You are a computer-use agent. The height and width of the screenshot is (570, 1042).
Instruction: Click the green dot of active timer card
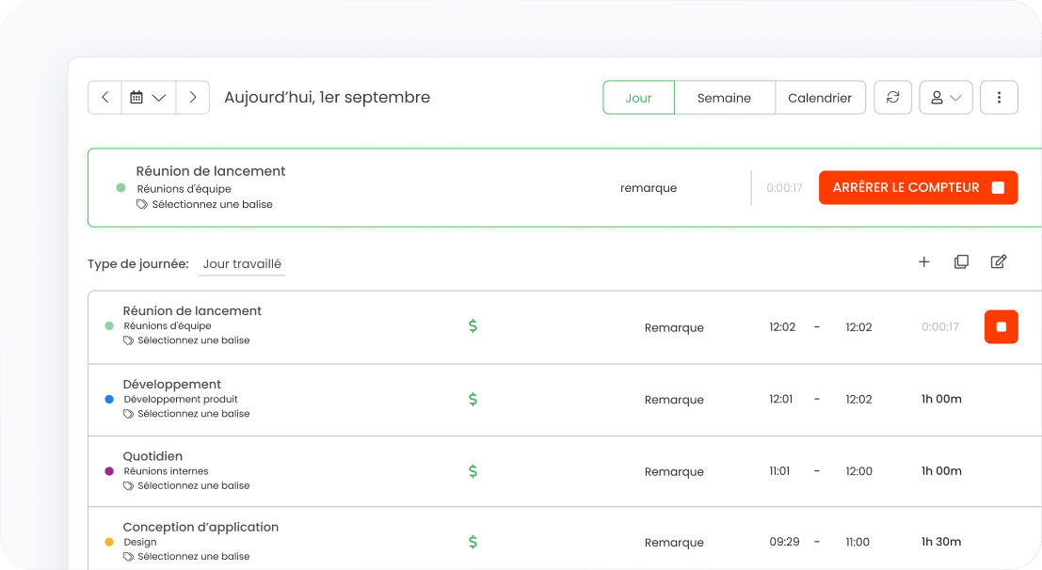point(120,188)
